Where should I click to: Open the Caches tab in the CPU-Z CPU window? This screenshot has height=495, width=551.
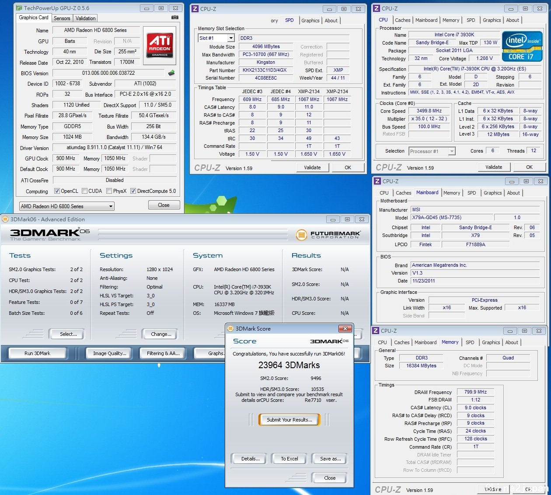click(403, 20)
